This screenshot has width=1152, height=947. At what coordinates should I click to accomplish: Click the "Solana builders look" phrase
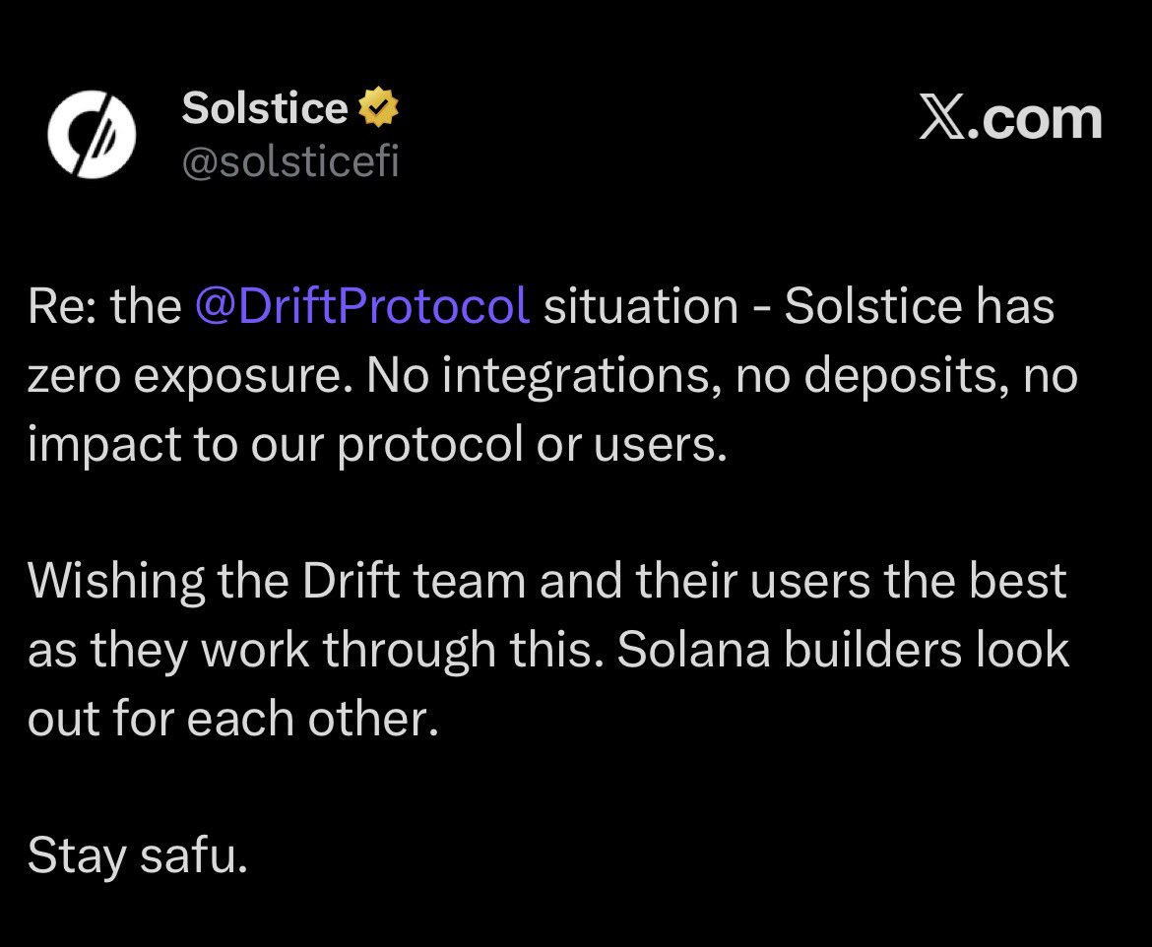(844, 650)
